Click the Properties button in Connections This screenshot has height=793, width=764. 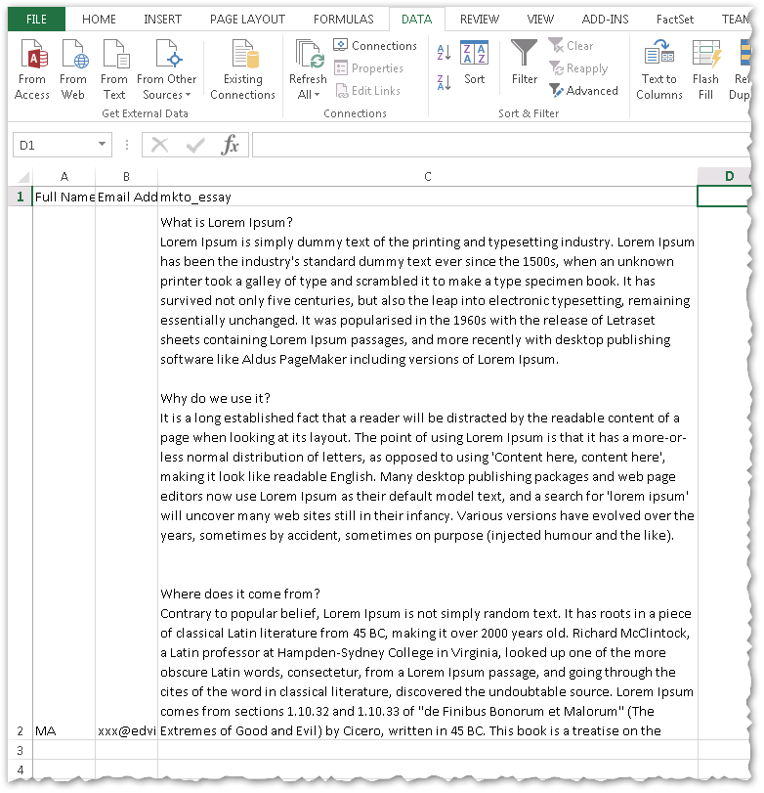point(369,67)
